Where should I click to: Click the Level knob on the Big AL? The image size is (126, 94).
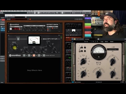click(x=83, y=74)
